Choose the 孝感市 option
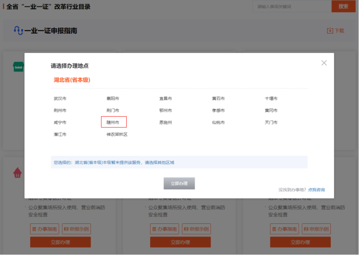This screenshot has height=255, width=359. [x=218, y=111]
